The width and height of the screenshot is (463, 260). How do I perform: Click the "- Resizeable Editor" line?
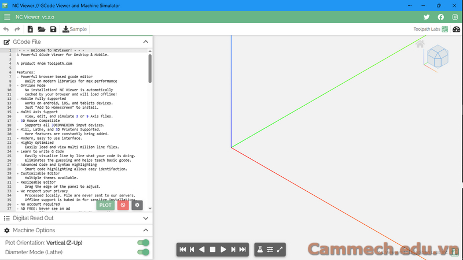point(36,183)
